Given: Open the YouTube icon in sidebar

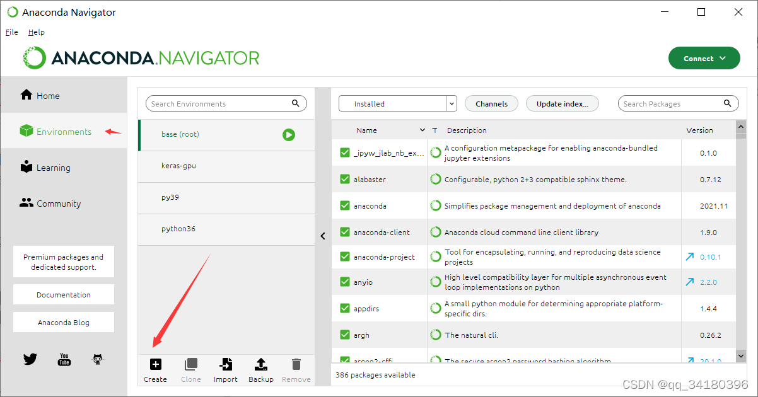Looking at the screenshot, I should (64, 359).
